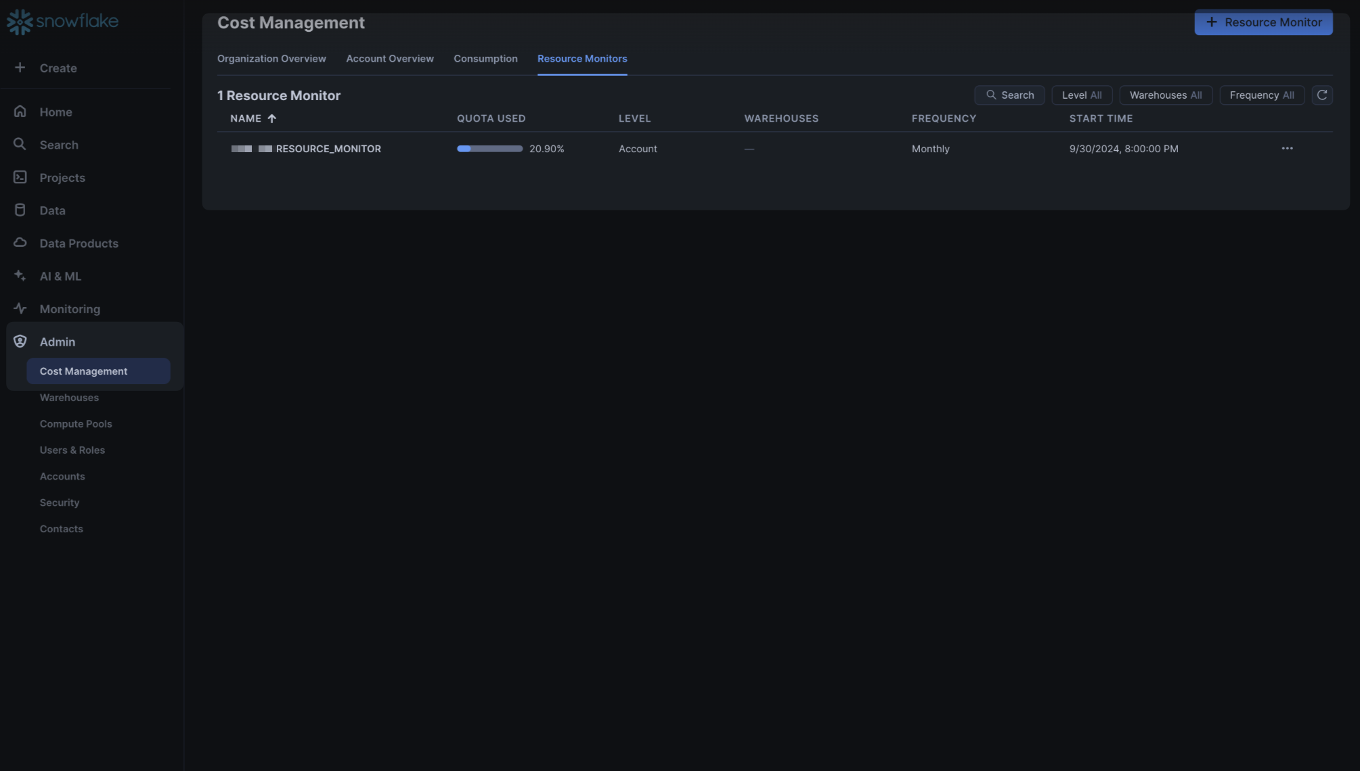Viewport: 1360px width, 771px height.
Task: Open the Warehouses All filter dropdown
Action: (1166, 95)
